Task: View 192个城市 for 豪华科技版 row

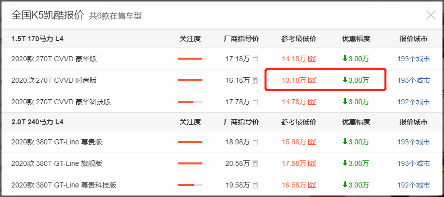Action: [413, 102]
